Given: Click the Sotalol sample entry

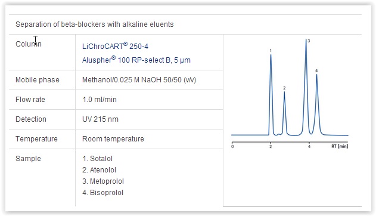Looking at the screenshot, I should pos(97,158).
